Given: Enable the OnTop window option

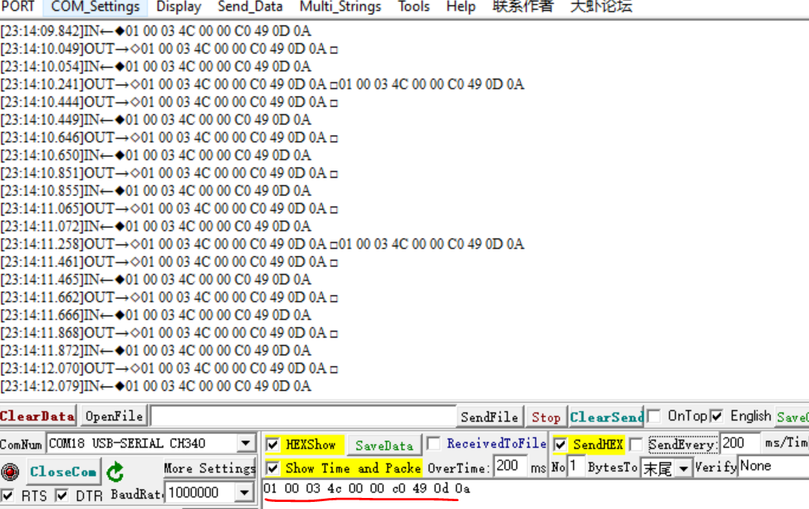Looking at the screenshot, I should [x=654, y=416].
